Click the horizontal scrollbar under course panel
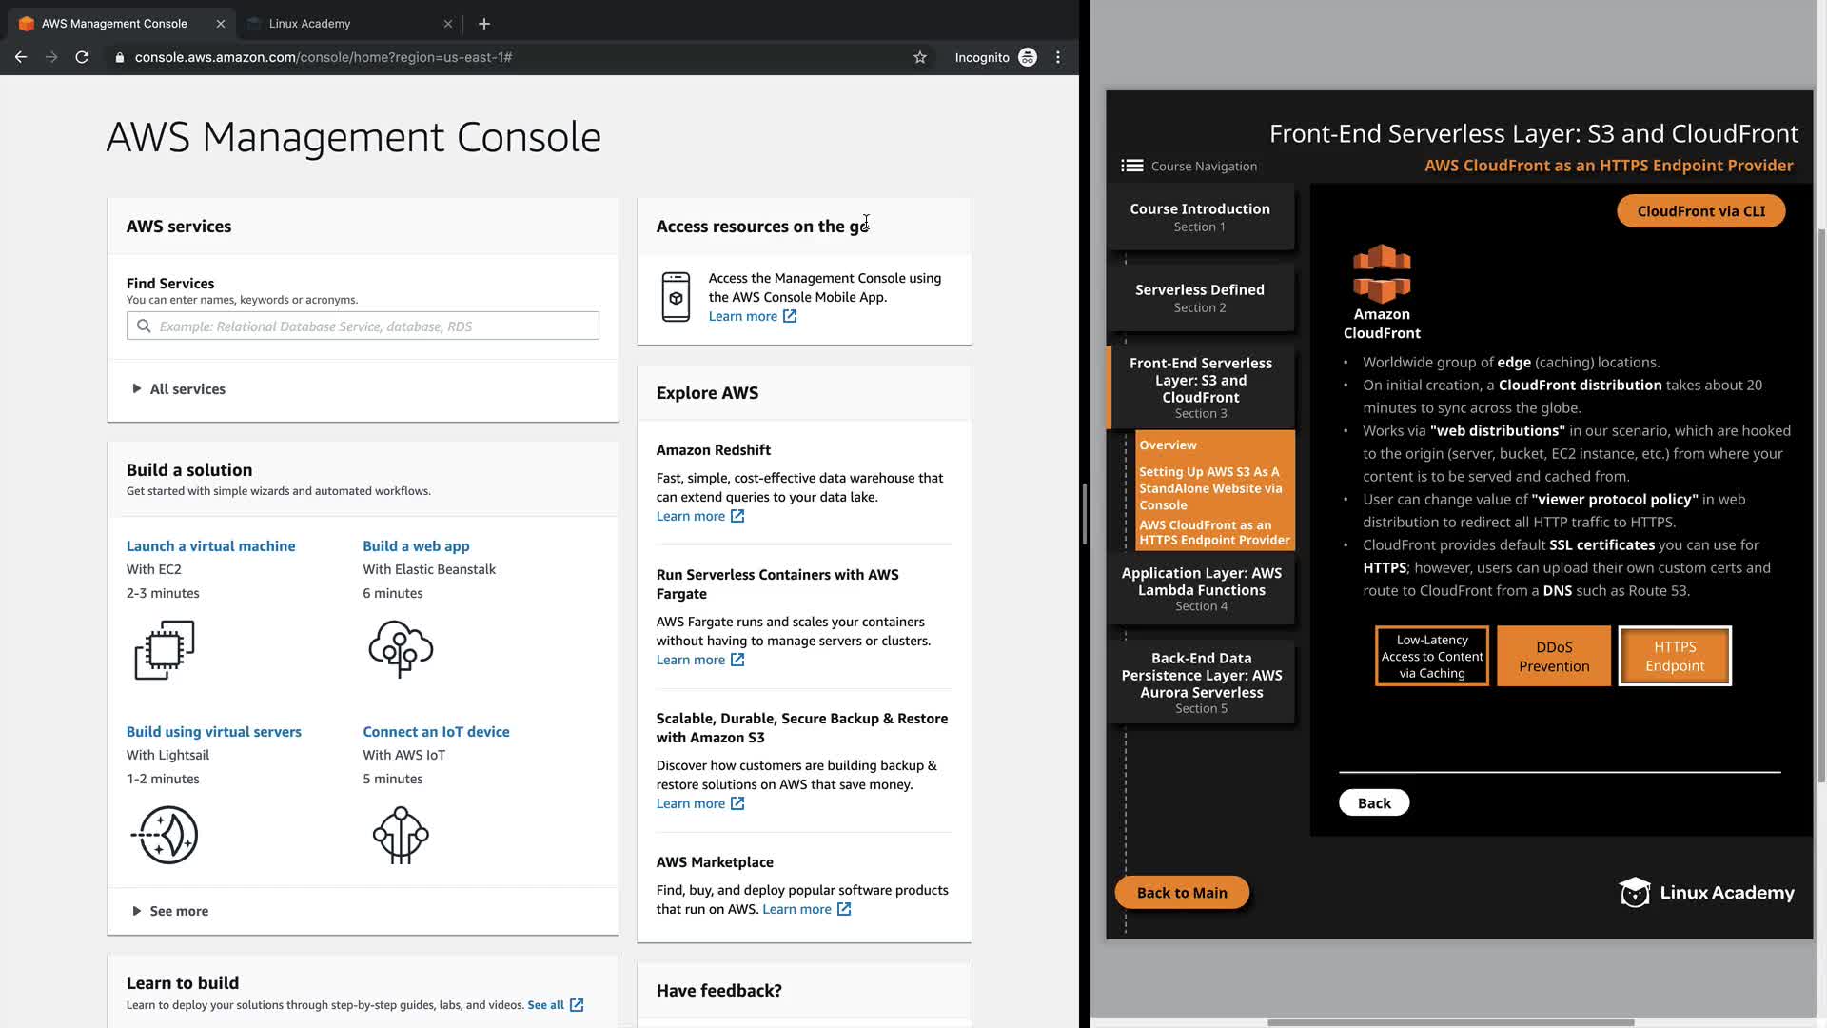 (1450, 1022)
